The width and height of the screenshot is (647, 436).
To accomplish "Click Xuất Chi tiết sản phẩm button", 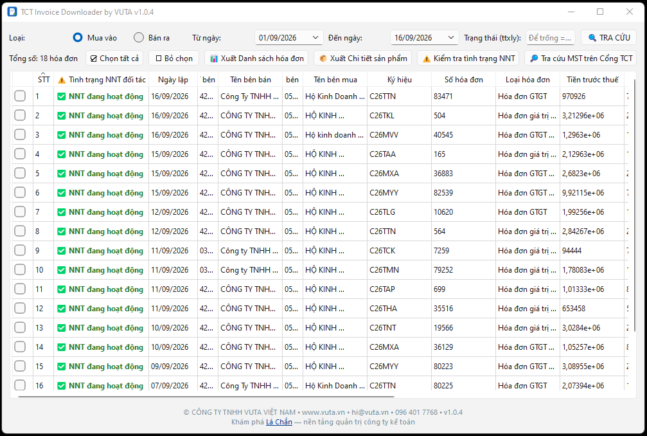I will [363, 59].
